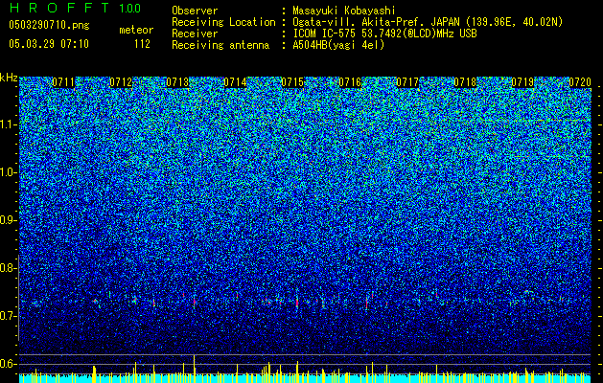
Task: Click the 0.8 kHz axis label
Action: [x=8, y=268]
